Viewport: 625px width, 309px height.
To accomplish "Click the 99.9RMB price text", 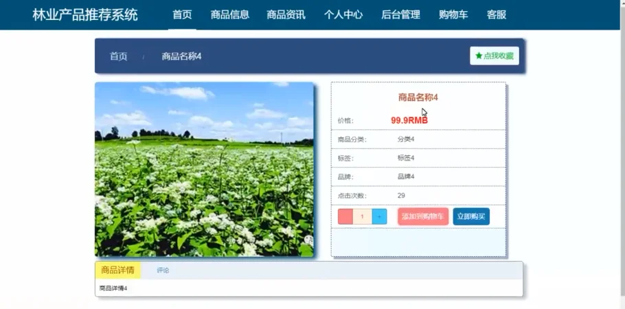I will pyautogui.click(x=409, y=120).
